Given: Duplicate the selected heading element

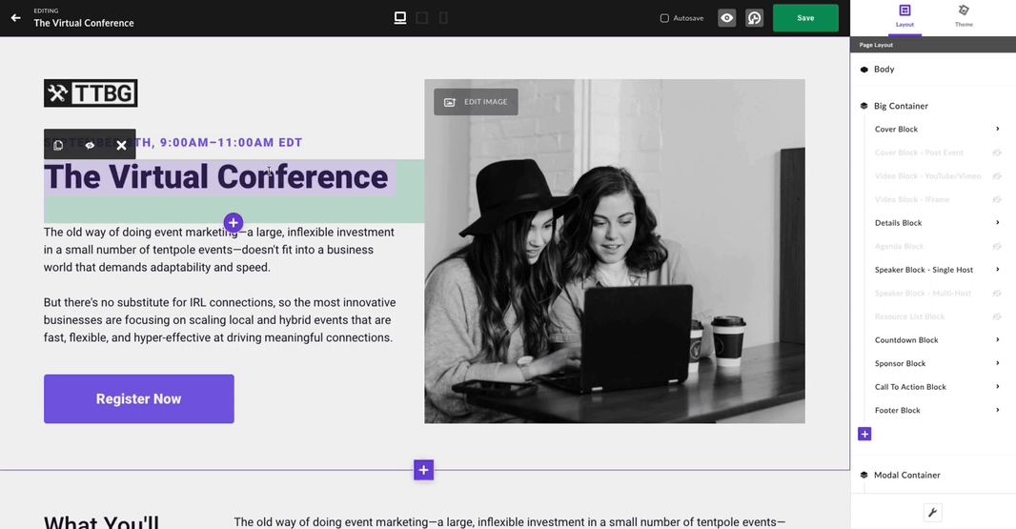Looking at the screenshot, I should click(x=58, y=145).
